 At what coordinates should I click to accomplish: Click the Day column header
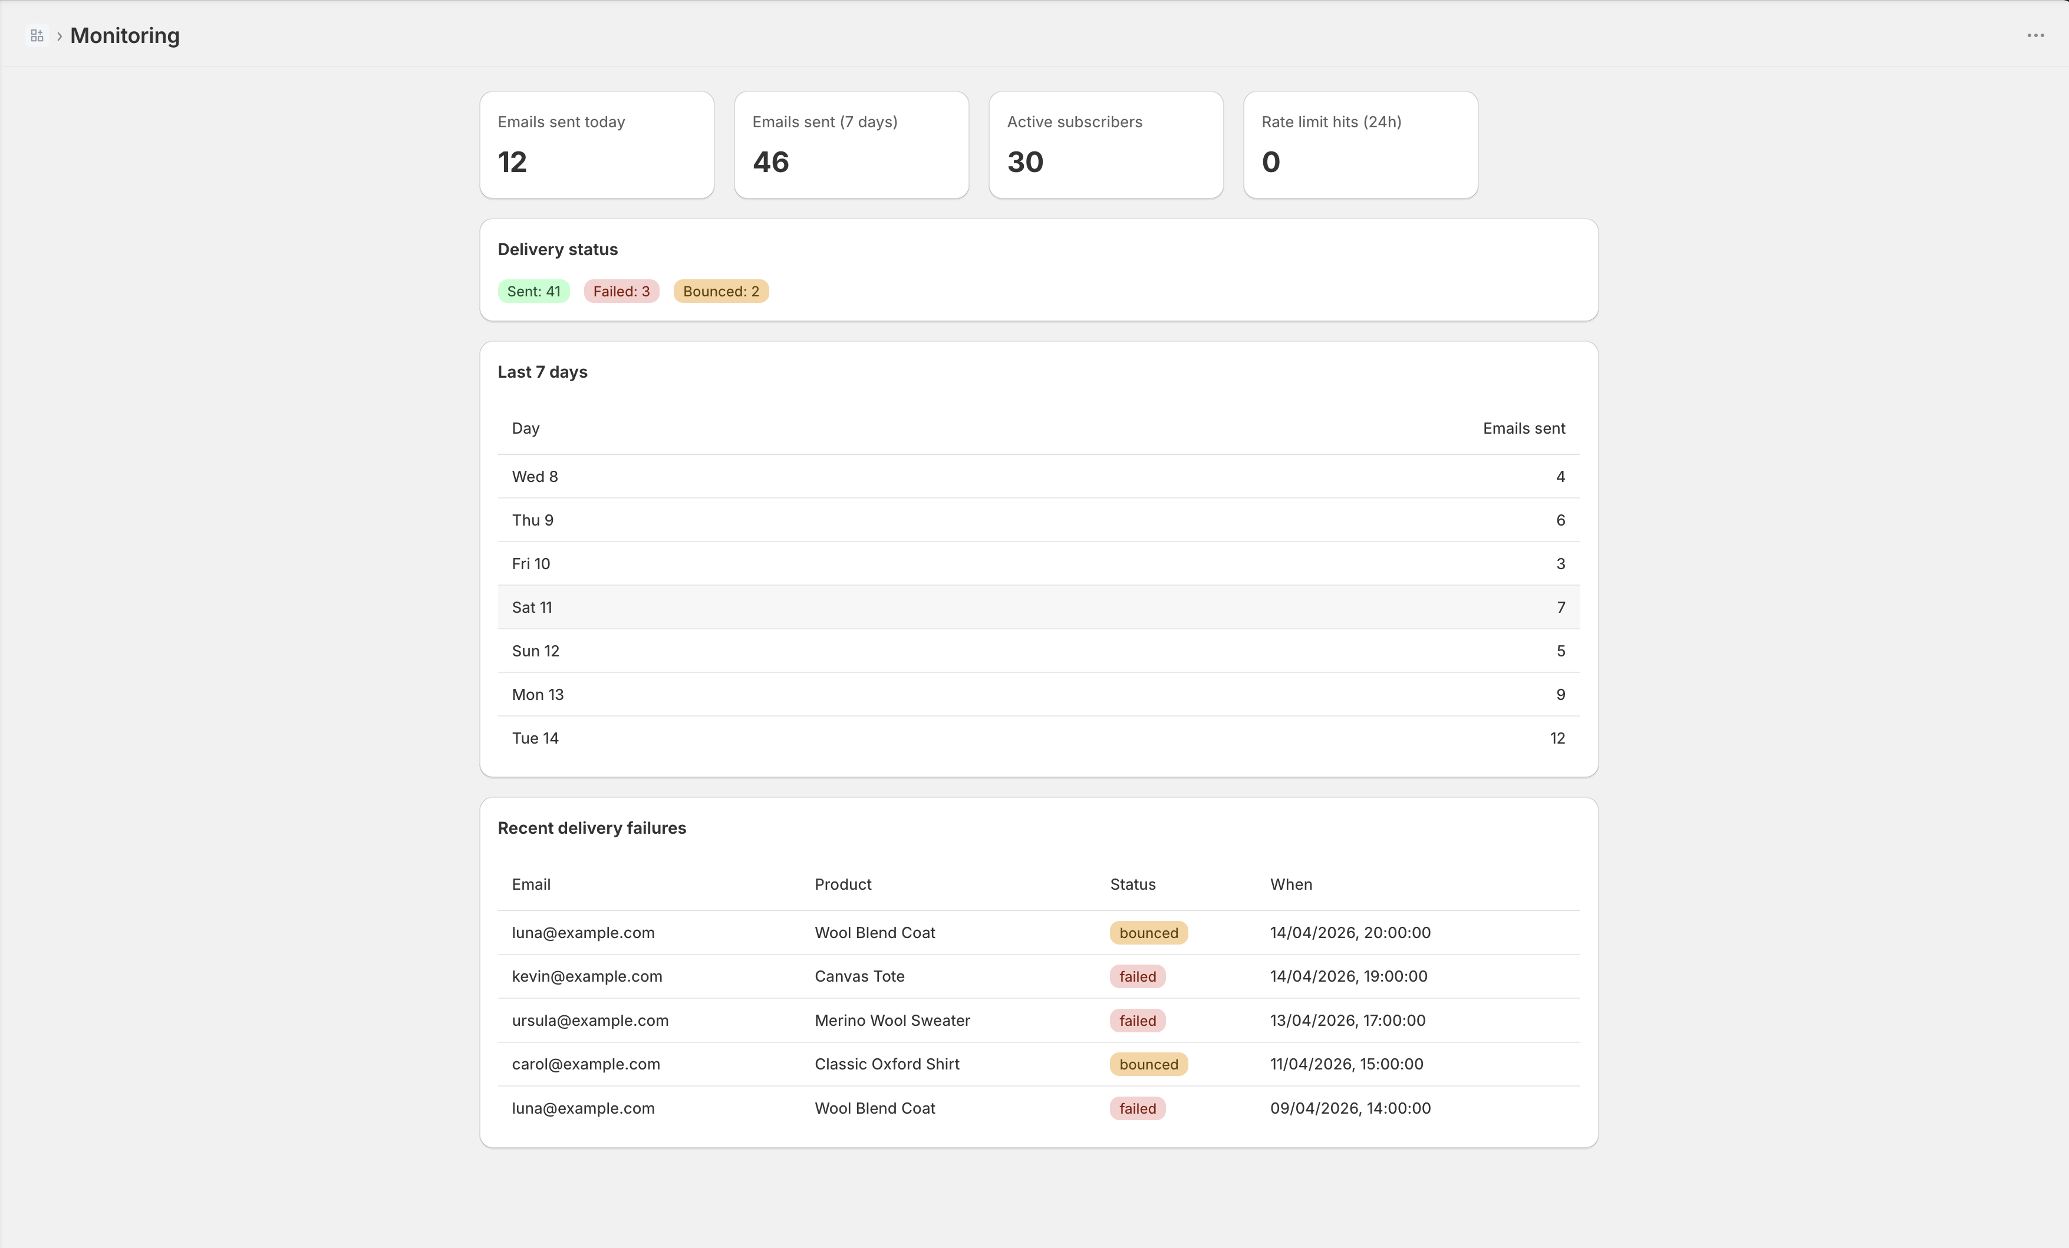526,428
